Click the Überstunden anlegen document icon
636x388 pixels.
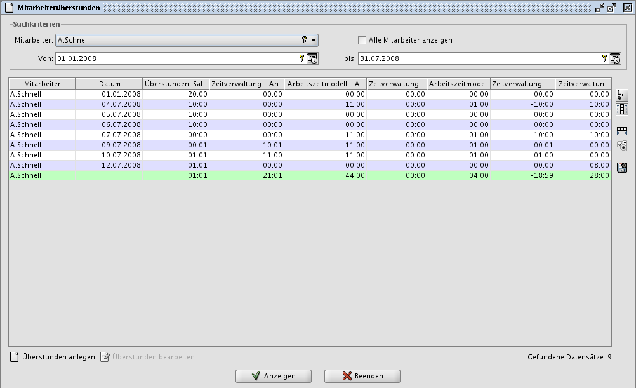tap(14, 357)
